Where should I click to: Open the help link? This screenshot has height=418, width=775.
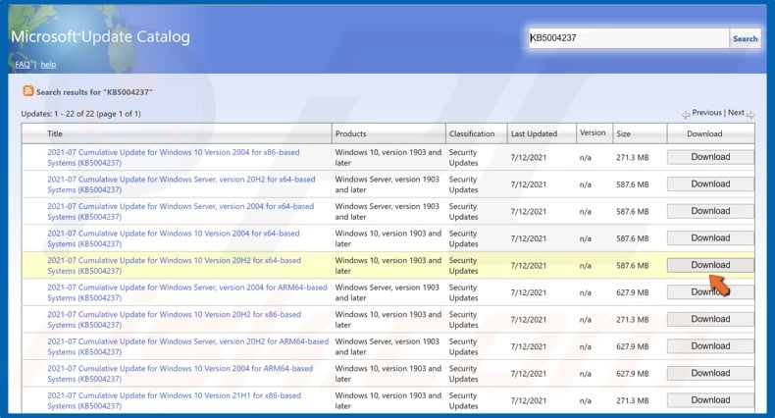[x=47, y=65]
